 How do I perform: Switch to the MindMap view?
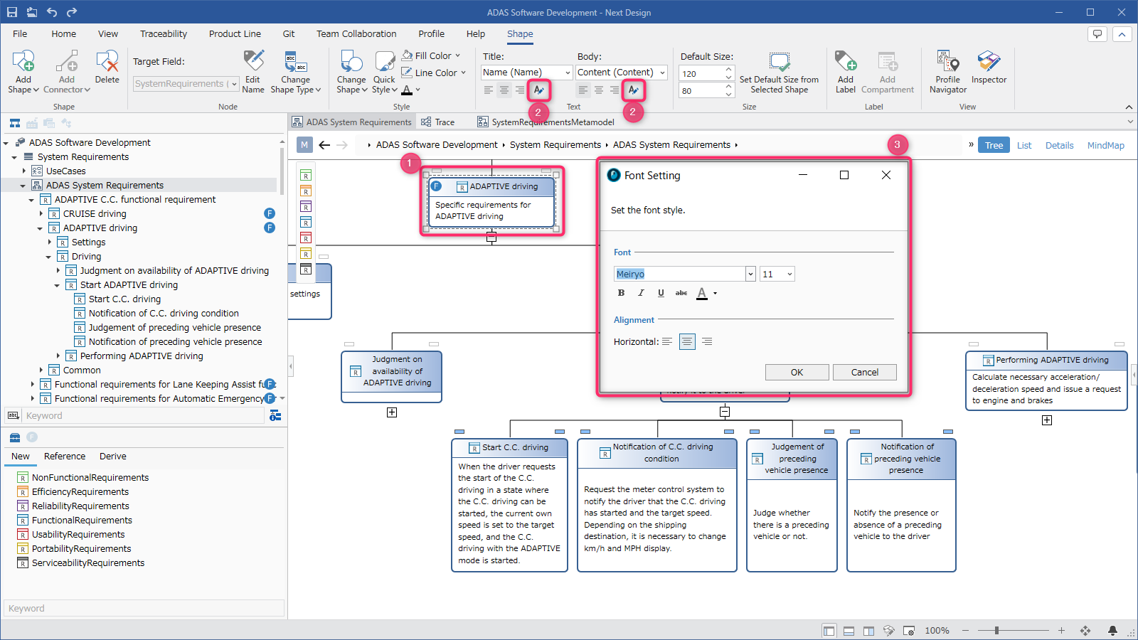1106,145
